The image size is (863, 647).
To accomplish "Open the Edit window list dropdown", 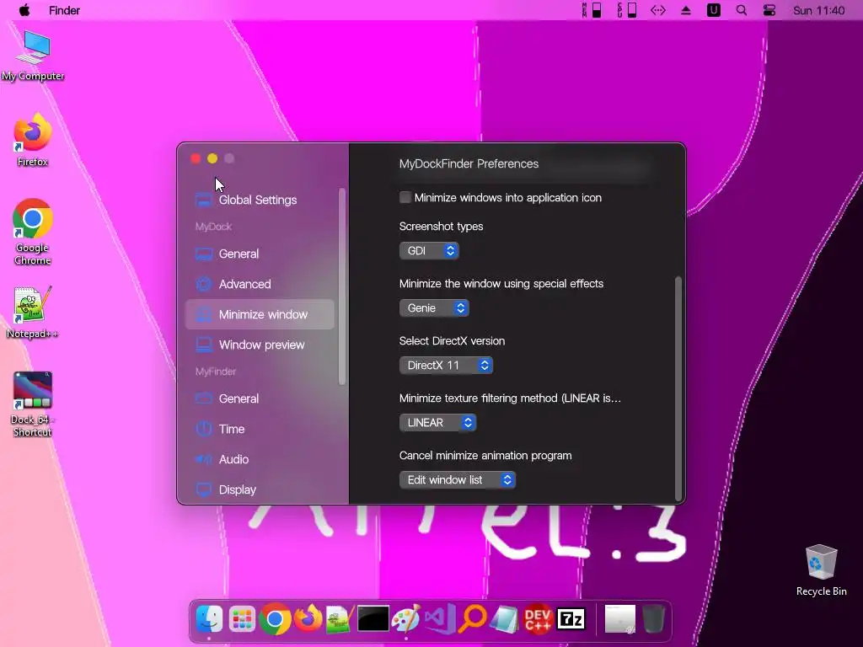I will 458,479.
